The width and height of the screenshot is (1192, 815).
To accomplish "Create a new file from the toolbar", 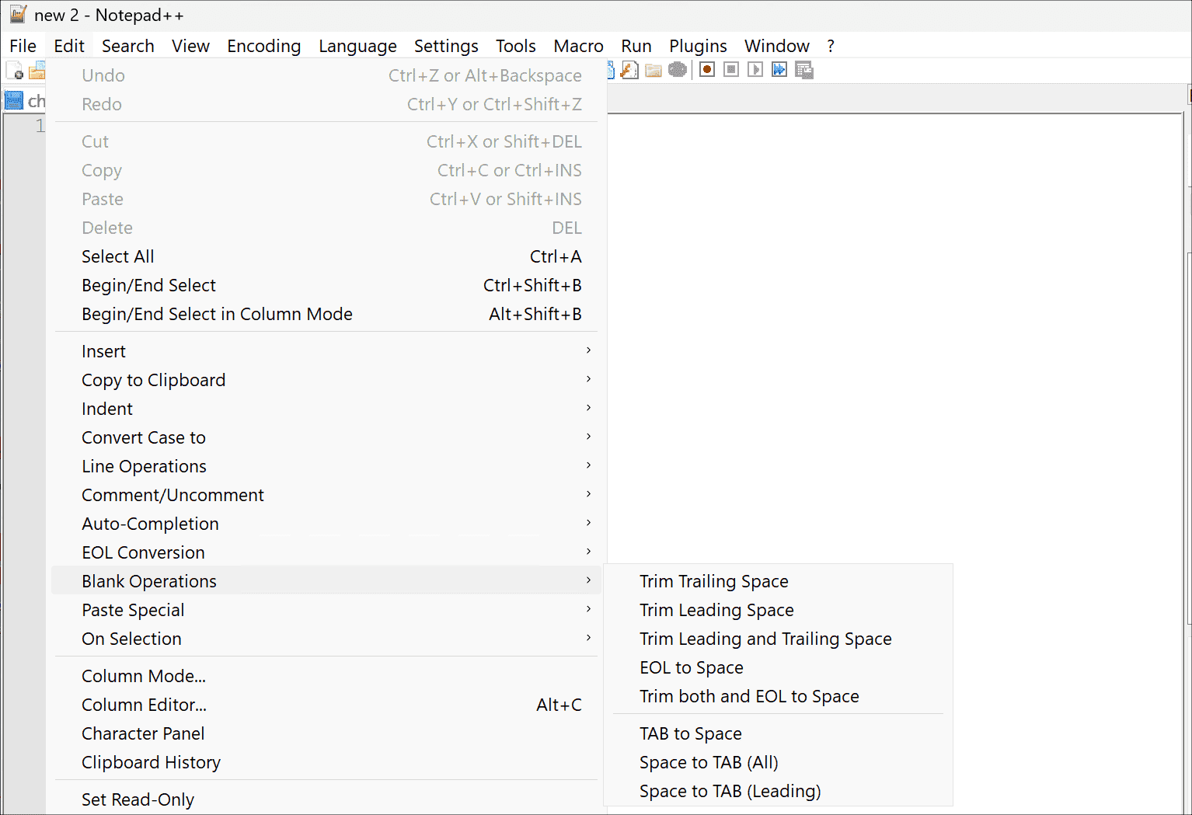I will [13, 70].
